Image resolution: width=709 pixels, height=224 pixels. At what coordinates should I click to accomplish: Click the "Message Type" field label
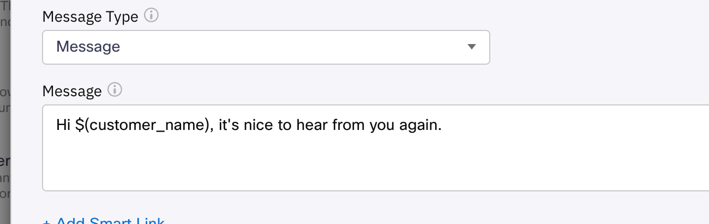coord(90,17)
